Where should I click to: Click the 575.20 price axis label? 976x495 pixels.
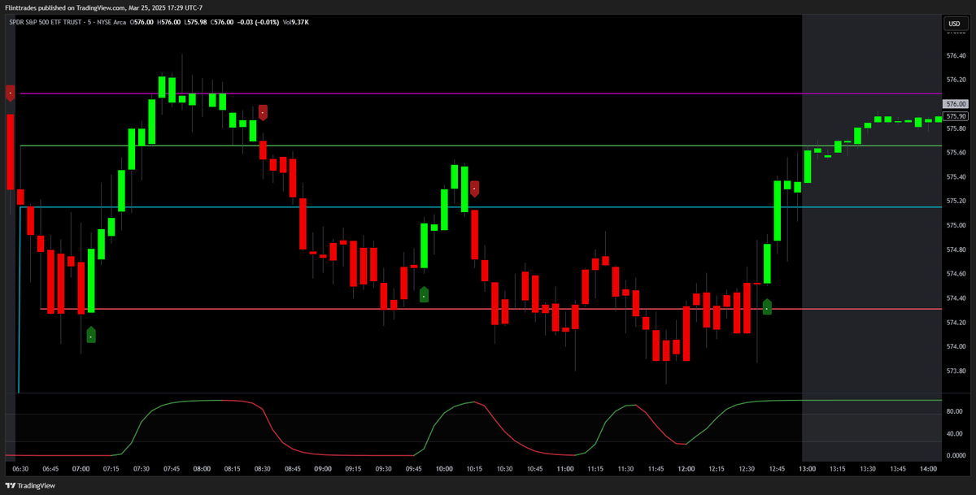[956, 202]
